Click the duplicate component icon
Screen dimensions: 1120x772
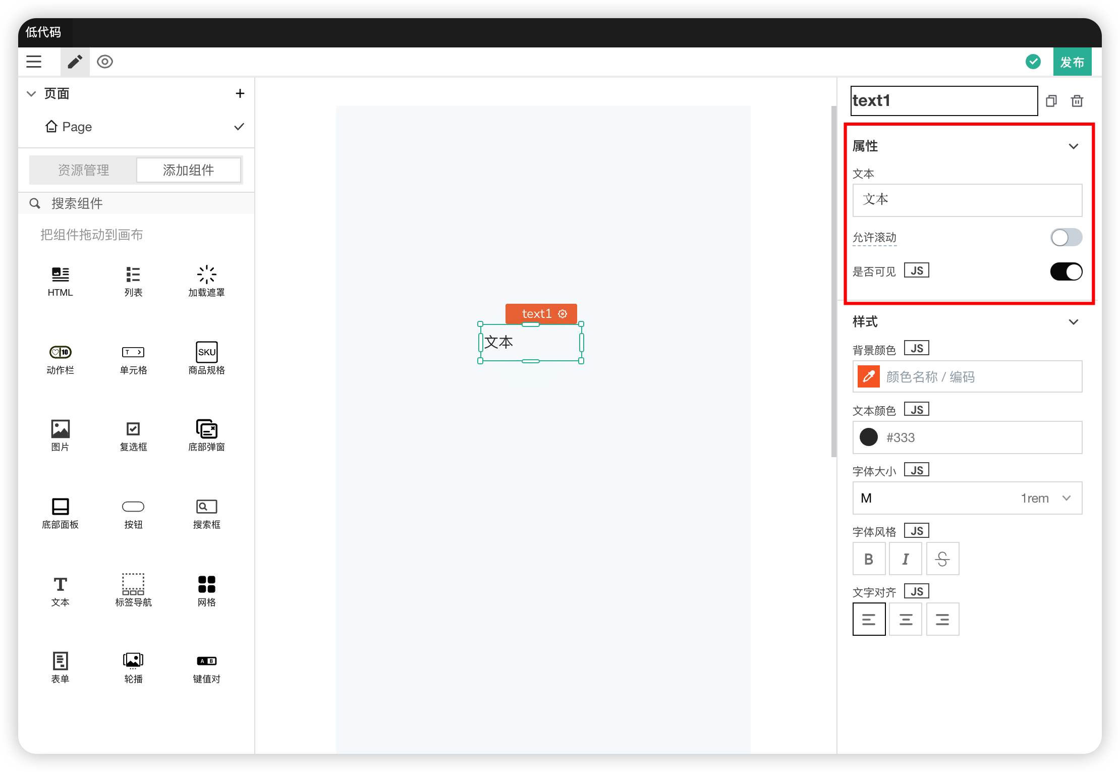tap(1051, 101)
